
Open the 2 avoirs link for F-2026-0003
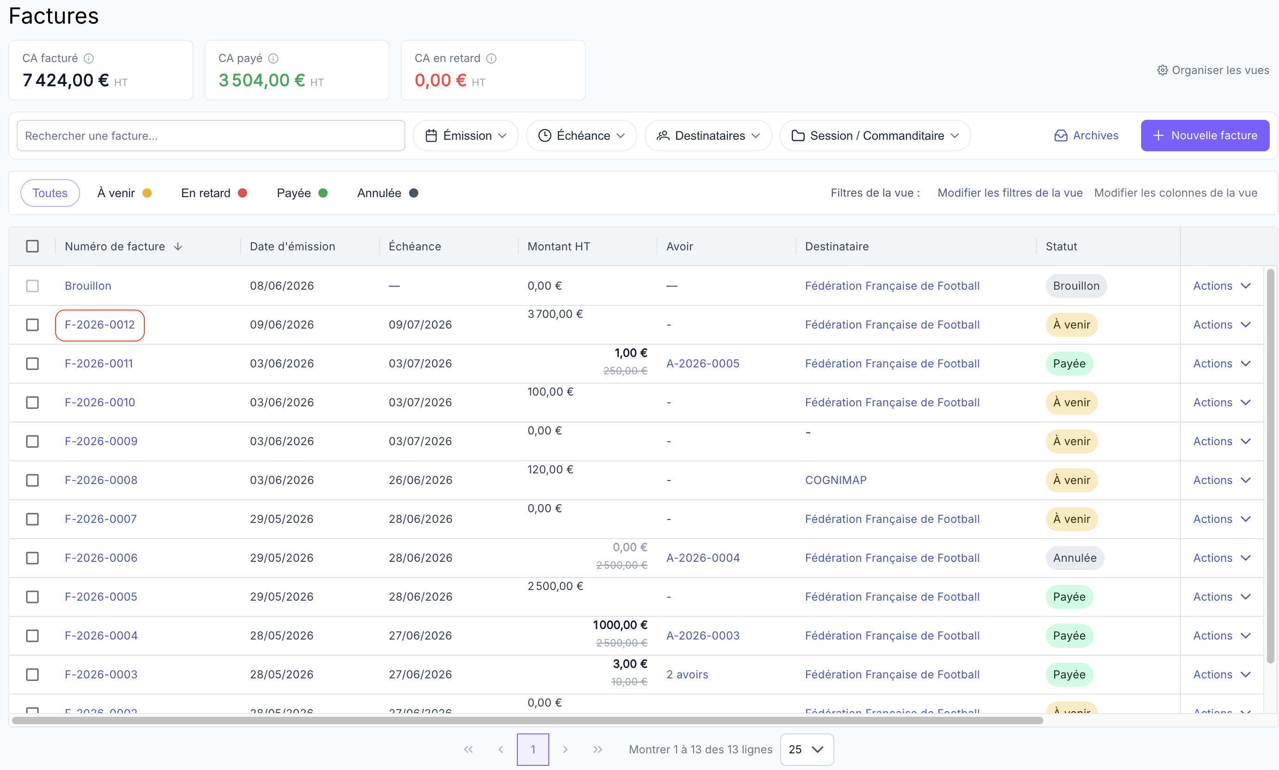[x=687, y=675]
